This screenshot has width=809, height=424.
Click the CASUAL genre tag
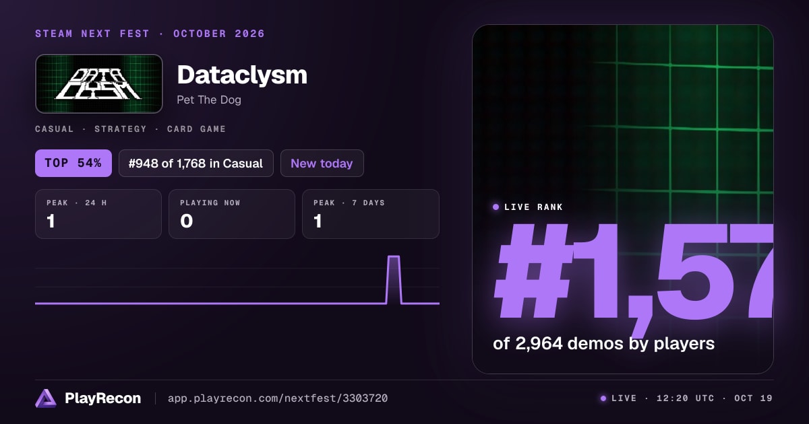(55, 129)
